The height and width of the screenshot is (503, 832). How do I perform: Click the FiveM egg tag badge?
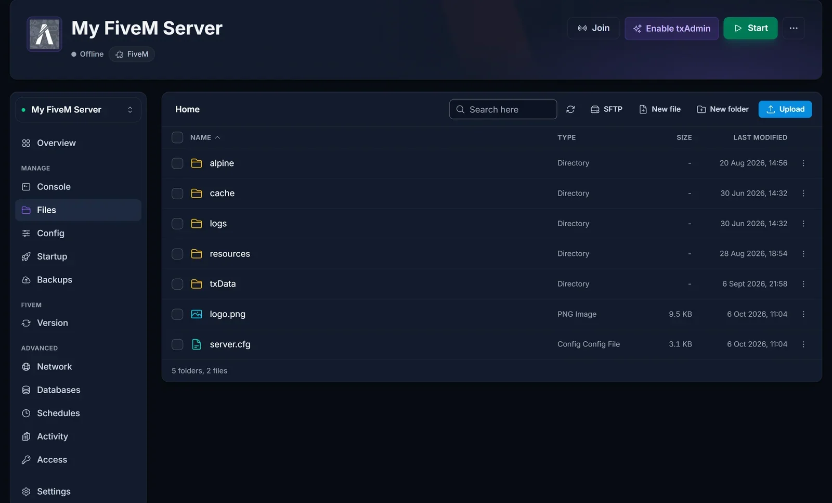point(132,54)
